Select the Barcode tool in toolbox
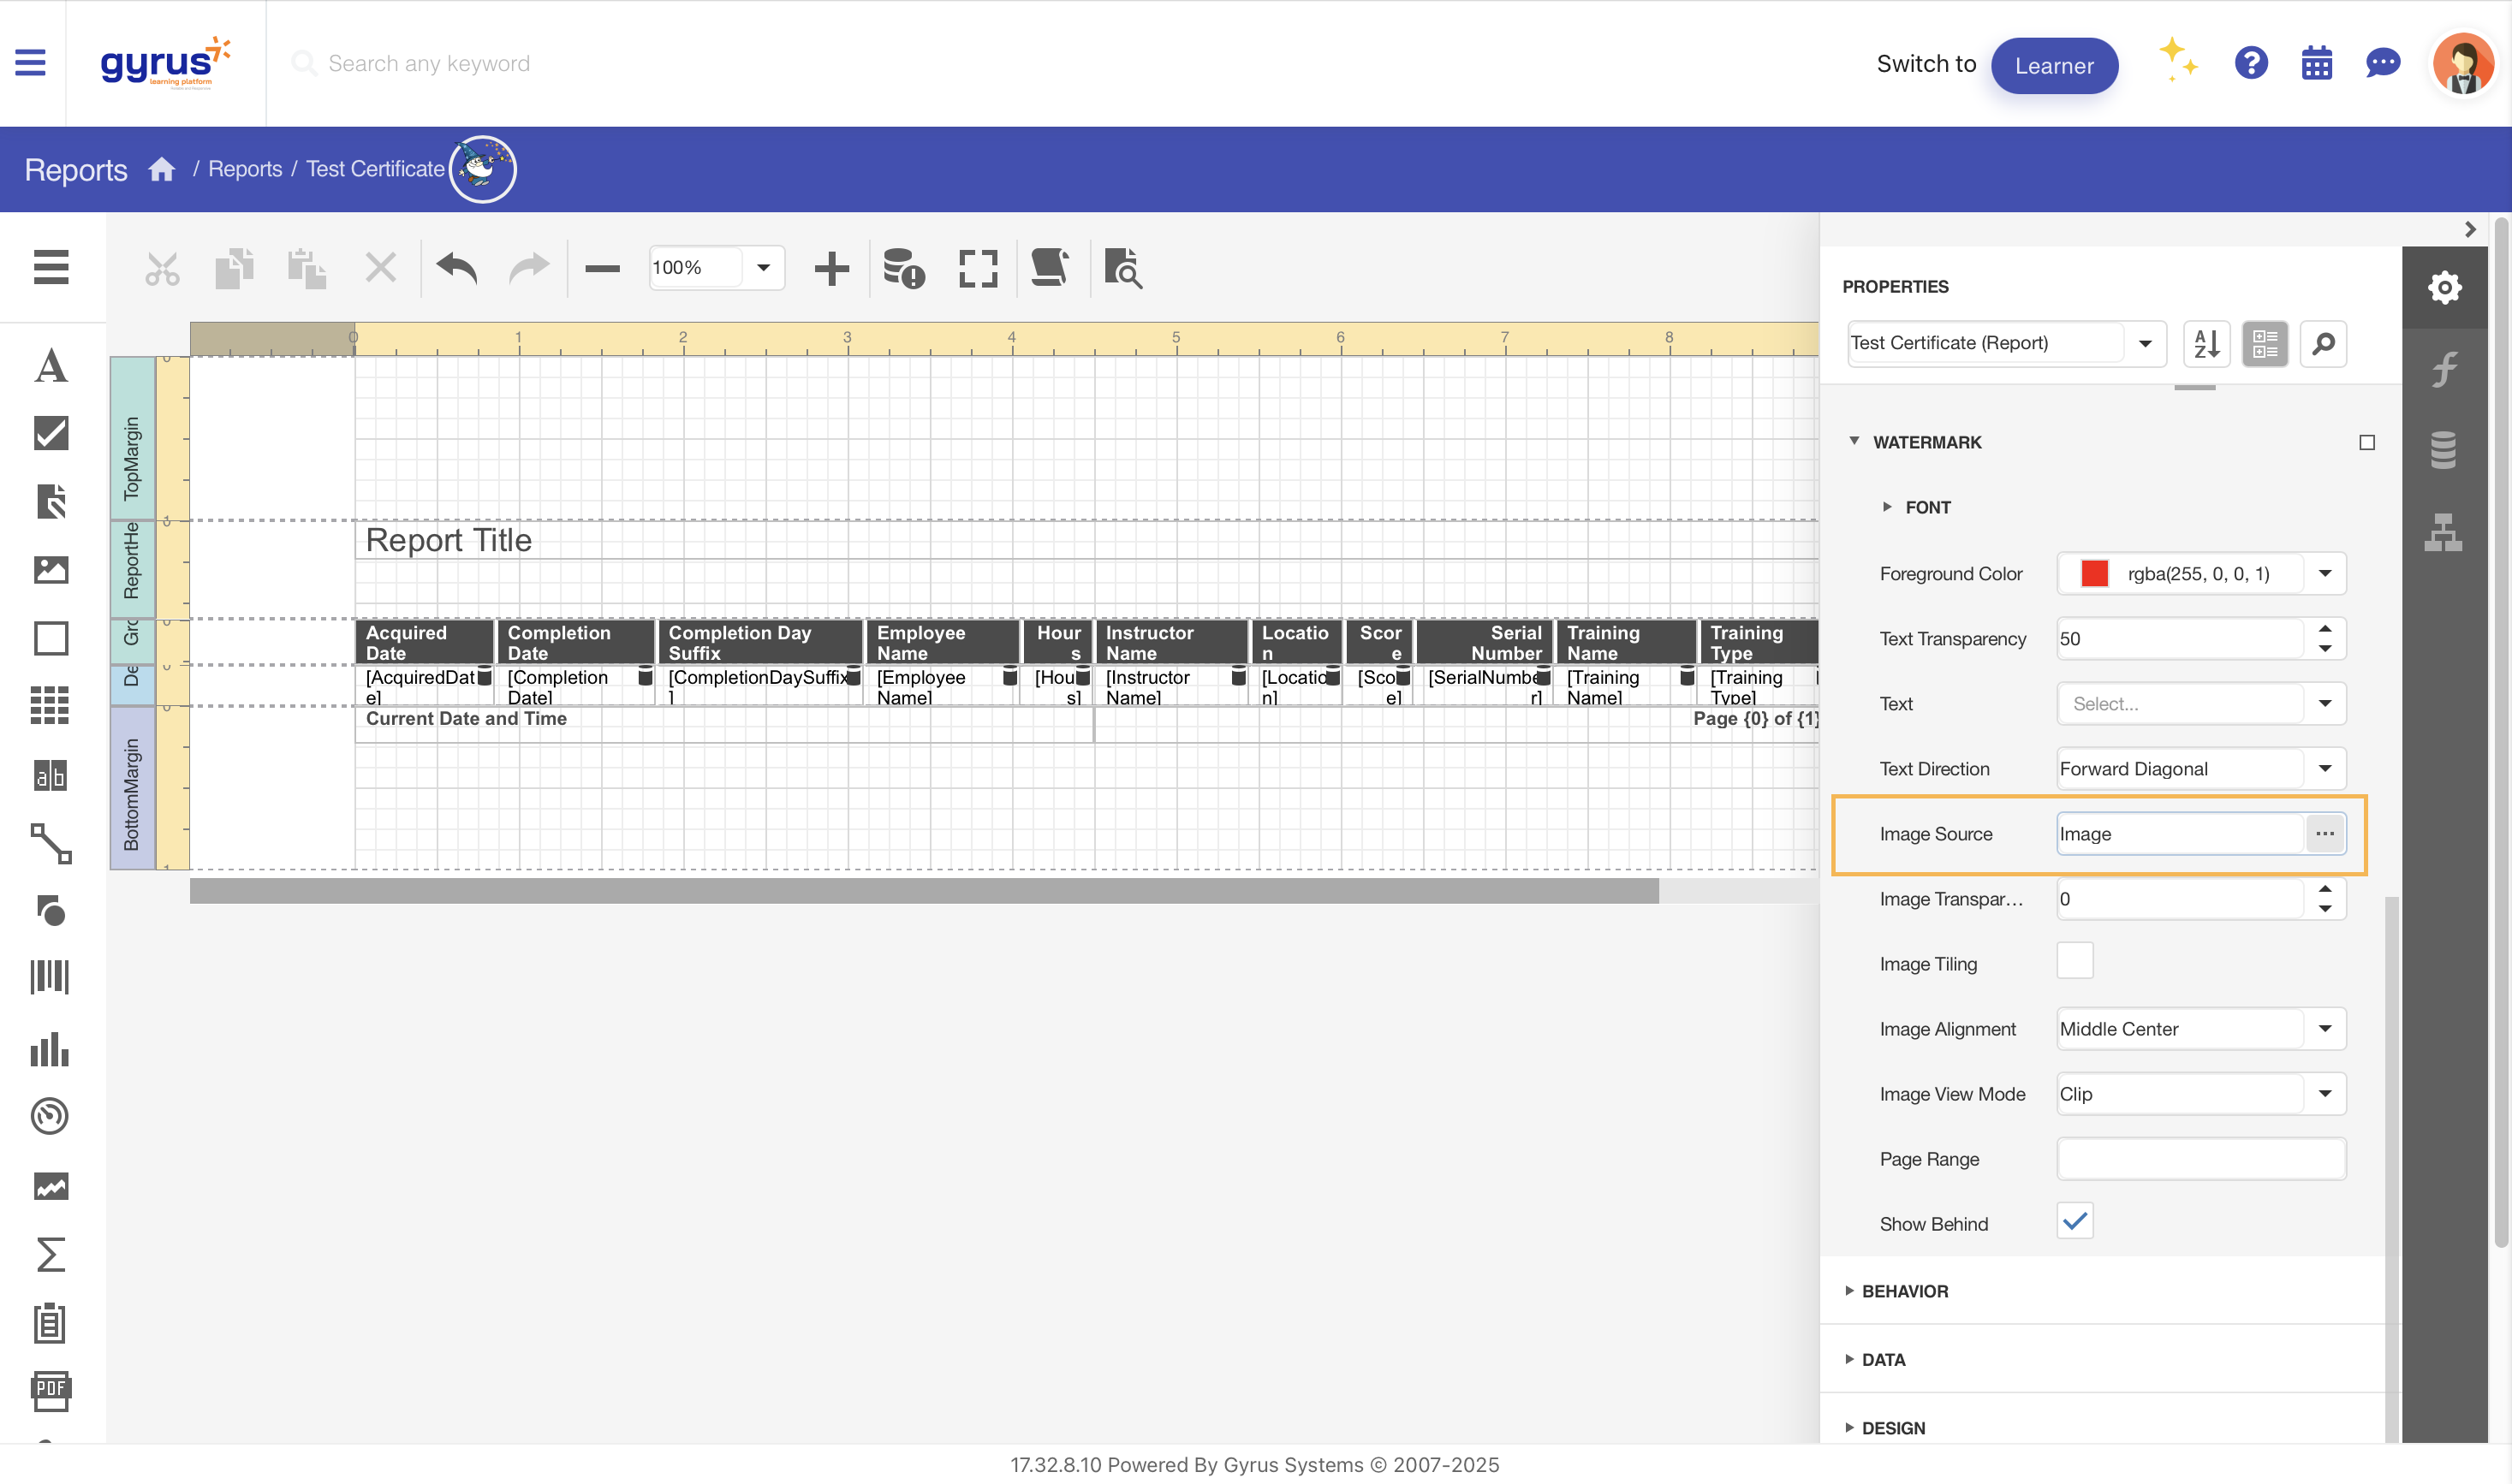The width and height of the screenshot is (2512, 1484). (x=50, y=977)
